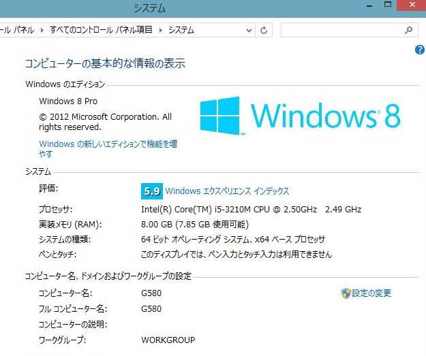Click the 64 ビット オペレーティング システム value

(x=233, y=240)
